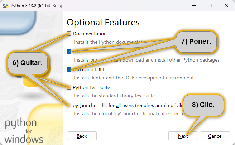
Task: Click the 'Python test suite' label
Action: 91,87
